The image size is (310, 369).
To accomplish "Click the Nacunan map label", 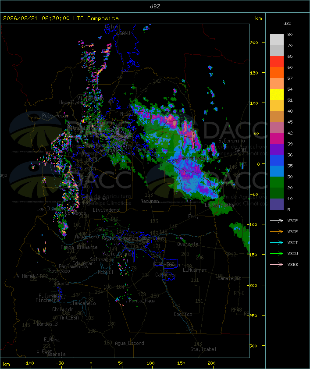I will click(150, 201).
